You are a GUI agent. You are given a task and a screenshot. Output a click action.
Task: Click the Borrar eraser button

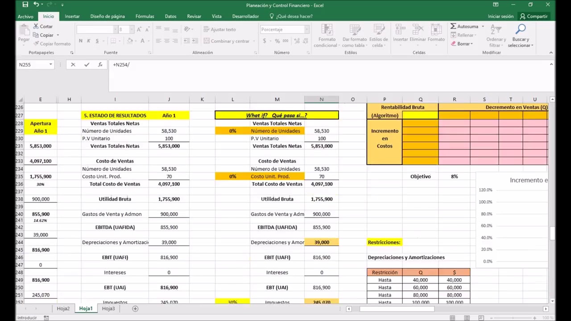pyautogui.click(x=461, y=44)
